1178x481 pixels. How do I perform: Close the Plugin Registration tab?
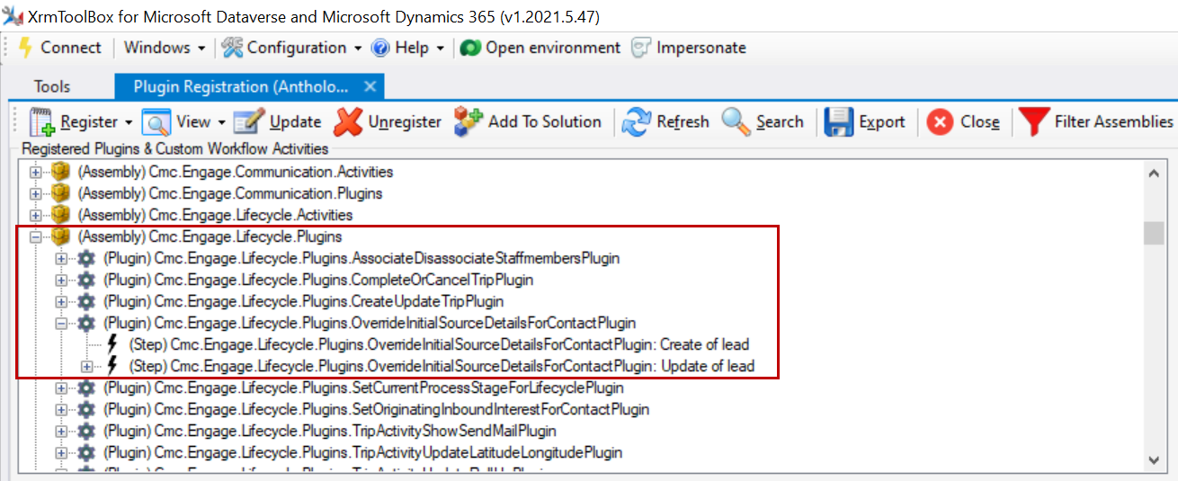(x=370, y=86)
